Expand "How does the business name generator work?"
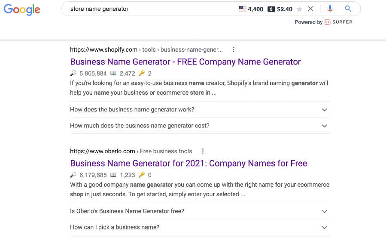 [x=200, y=109]
